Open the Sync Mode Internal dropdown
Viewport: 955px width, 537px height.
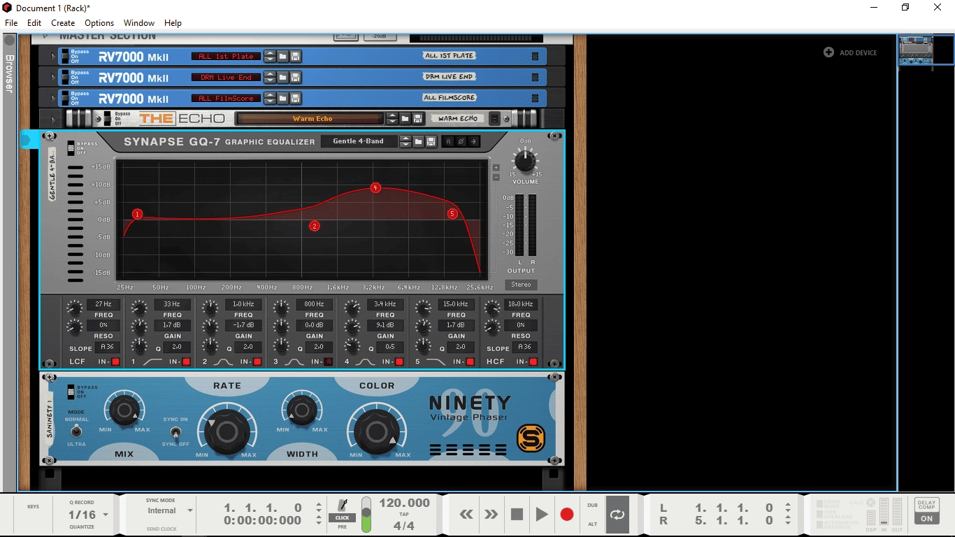coord(170,510)
